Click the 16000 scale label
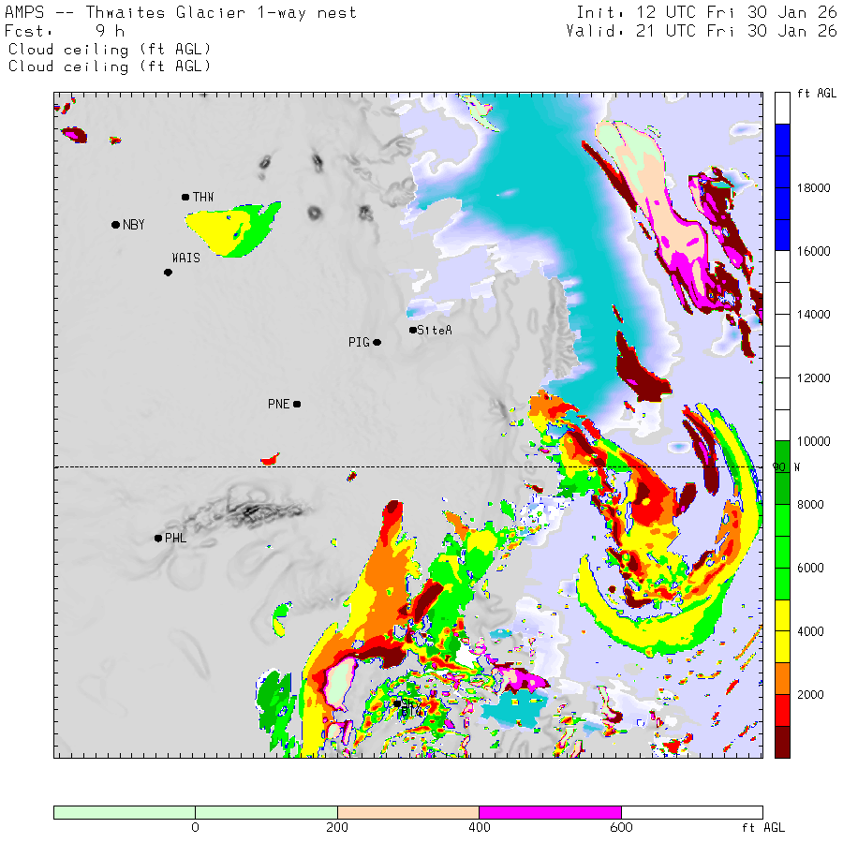 (x=813, y=251)
